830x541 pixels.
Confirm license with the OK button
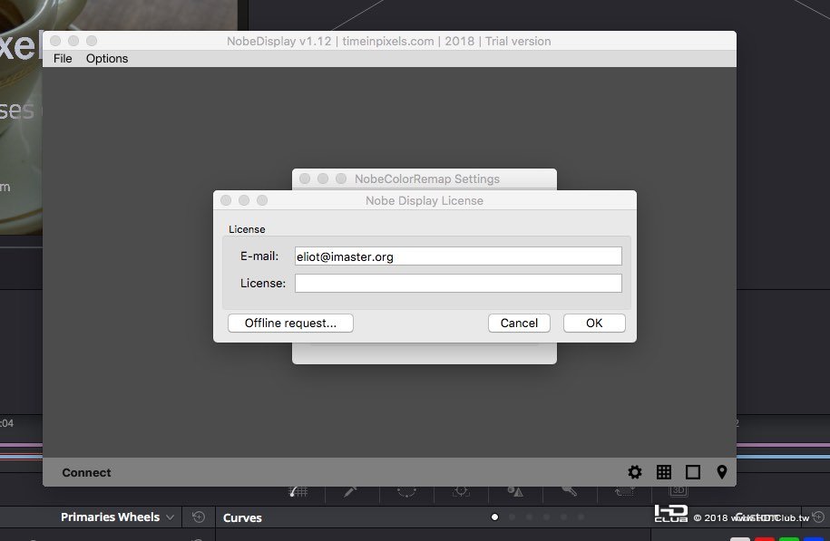594,323
